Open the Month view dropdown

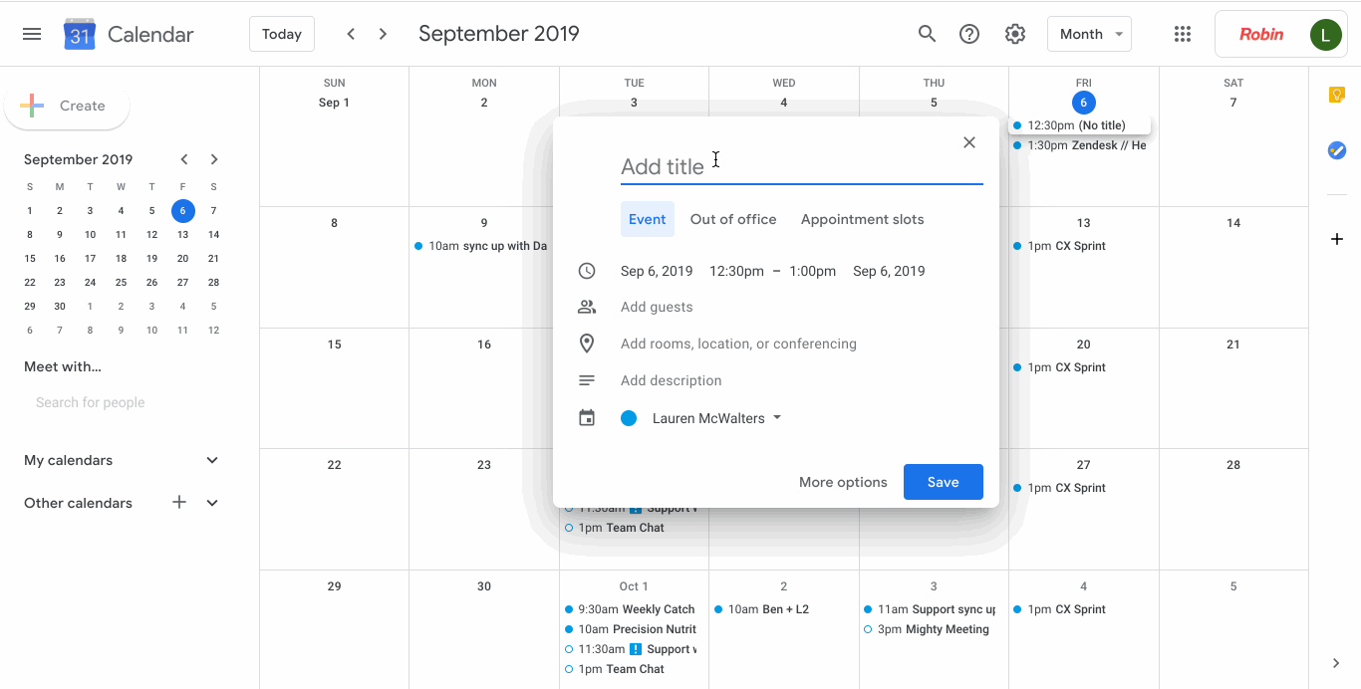[1089, 33]
